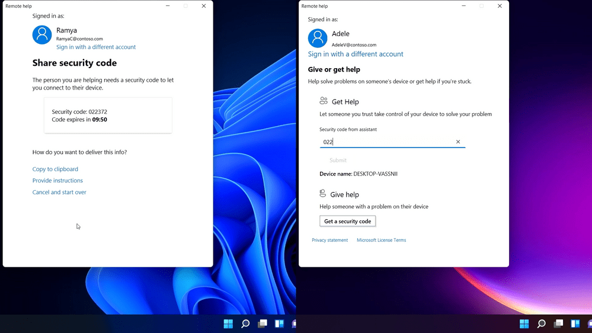Copy the security code to clipboard
This screenshot has width=592, height=333.
55,169
